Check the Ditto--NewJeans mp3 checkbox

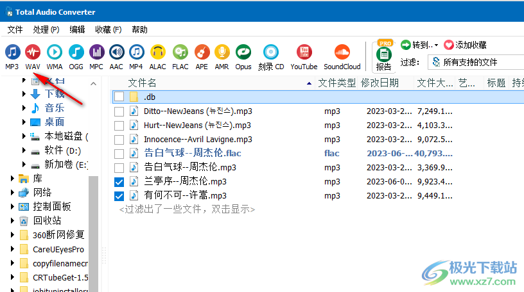[119, 111]
